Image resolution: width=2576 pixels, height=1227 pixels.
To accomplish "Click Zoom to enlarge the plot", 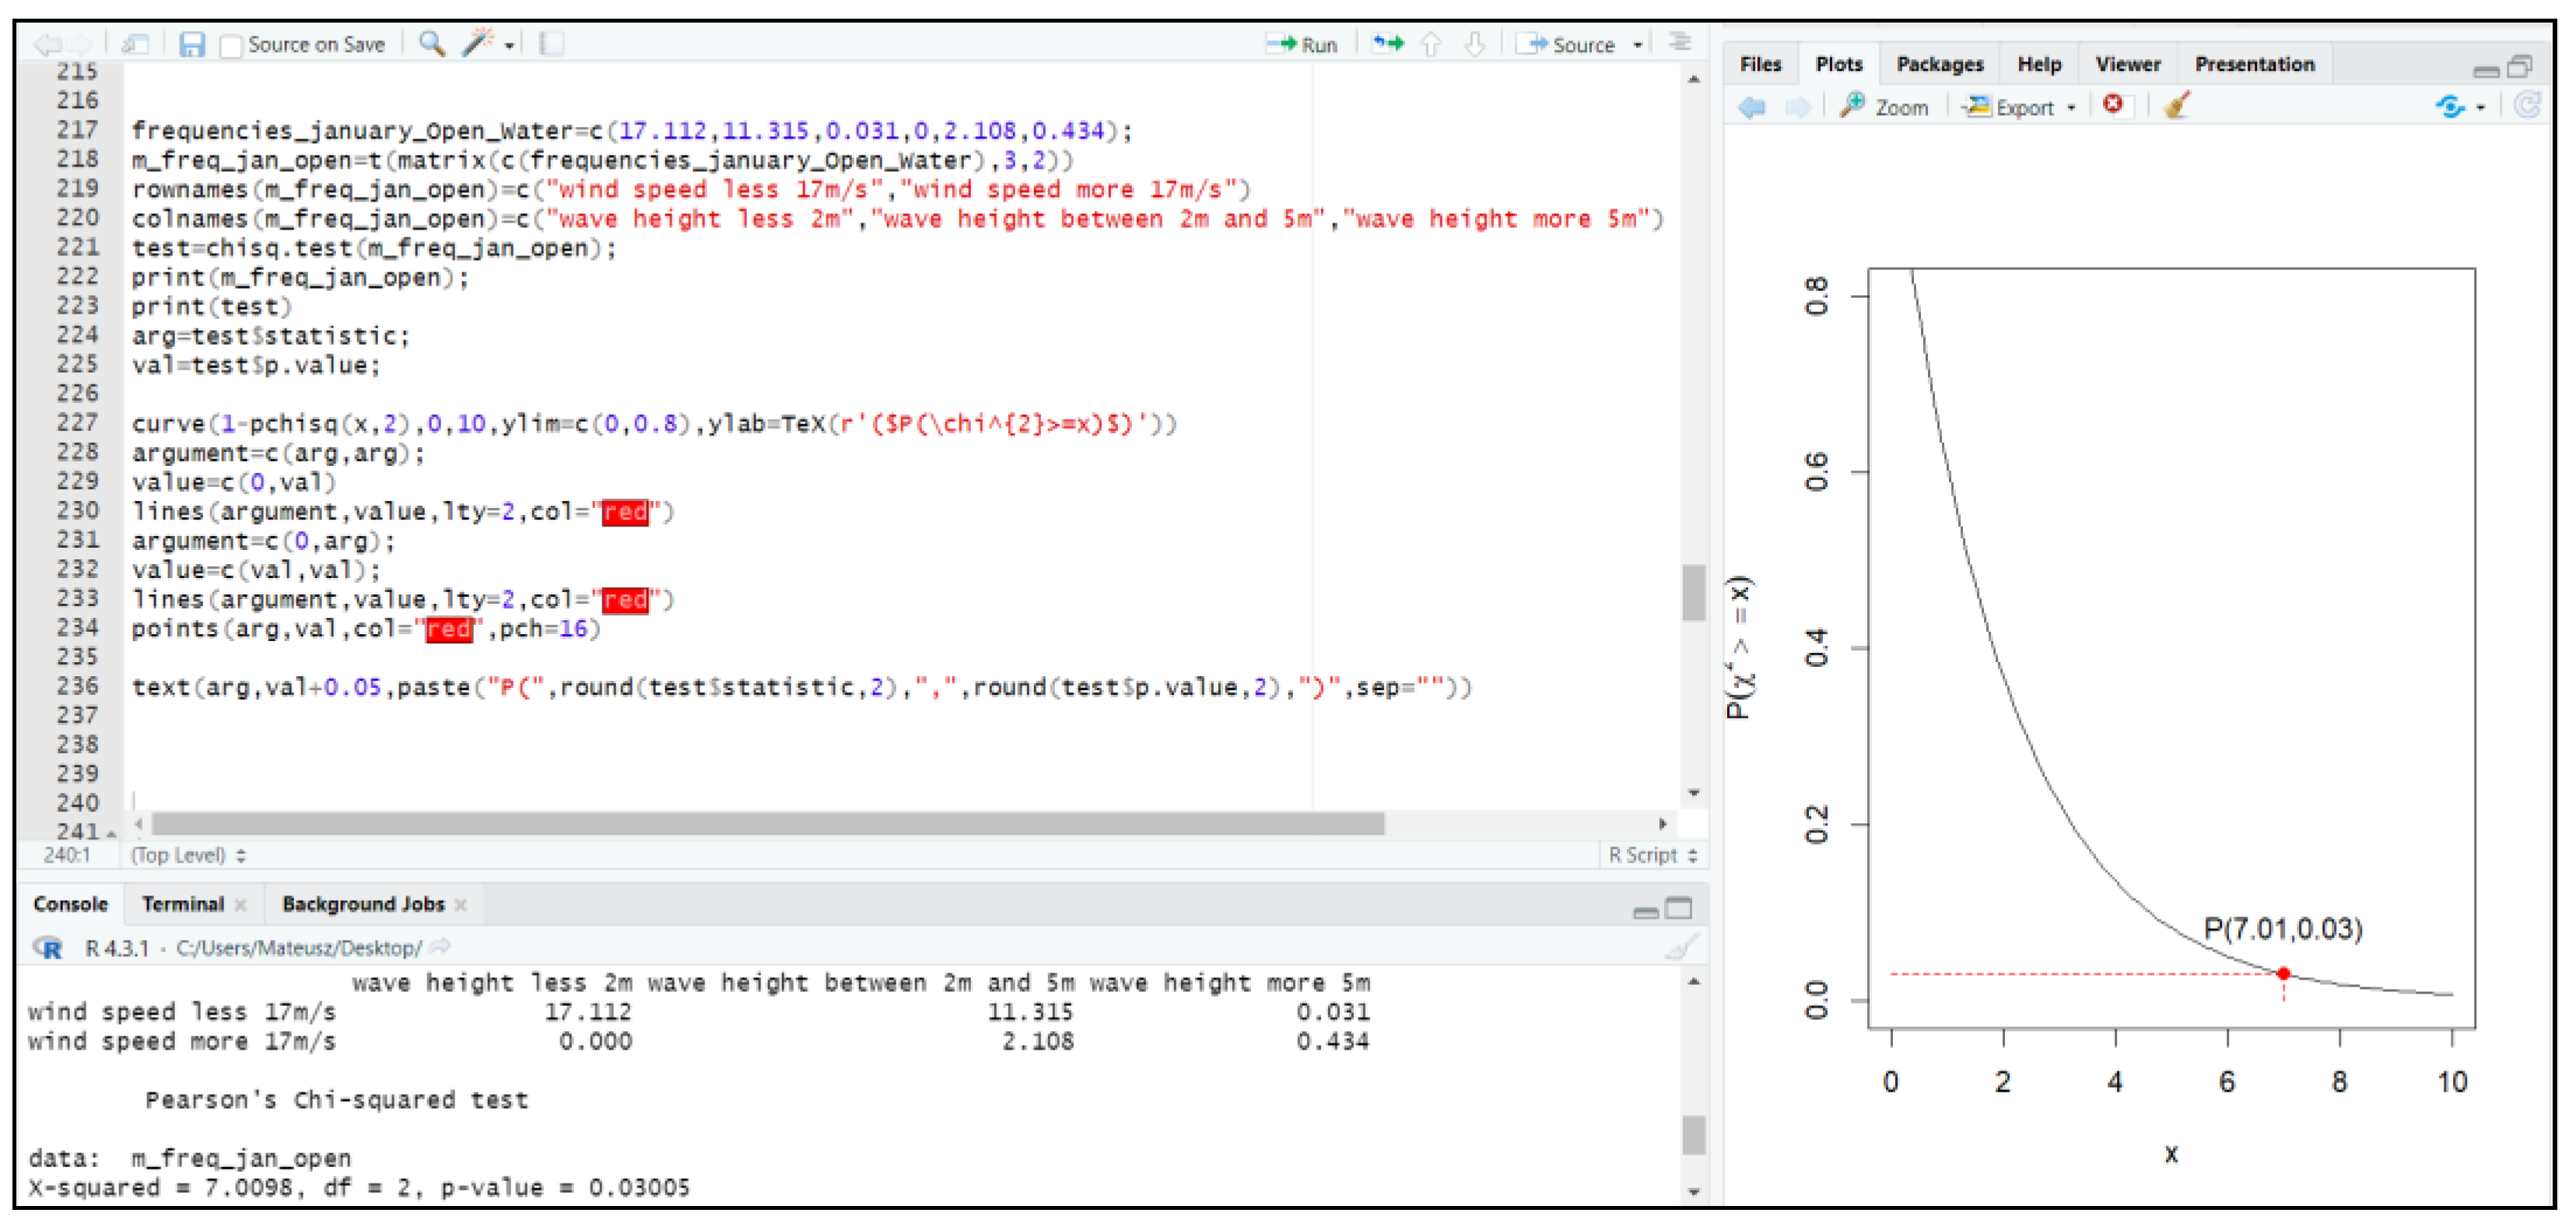I will point(1884,107).
